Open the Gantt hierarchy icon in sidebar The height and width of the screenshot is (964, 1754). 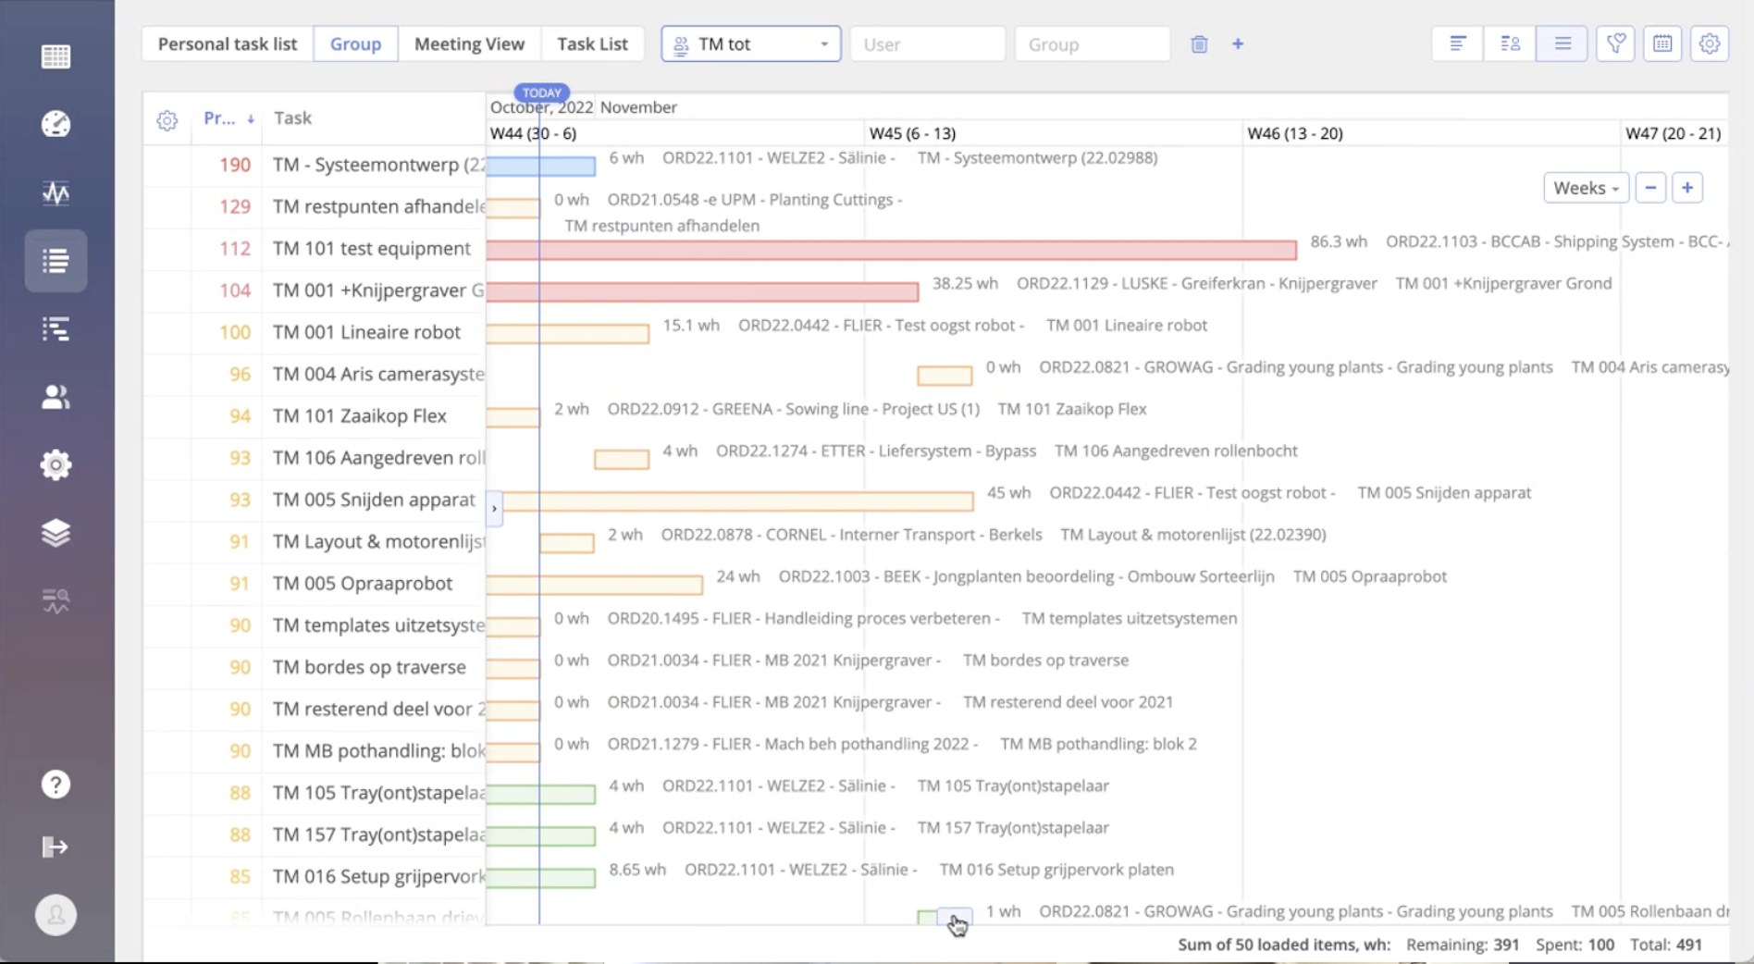pyautogui.click(x=56, y=329)
